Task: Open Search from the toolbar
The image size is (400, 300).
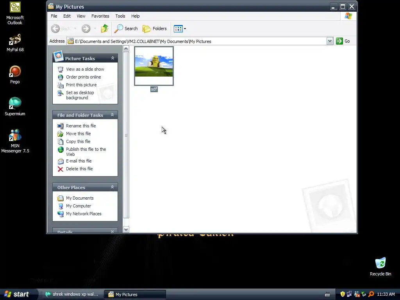Action: (126, 29)
